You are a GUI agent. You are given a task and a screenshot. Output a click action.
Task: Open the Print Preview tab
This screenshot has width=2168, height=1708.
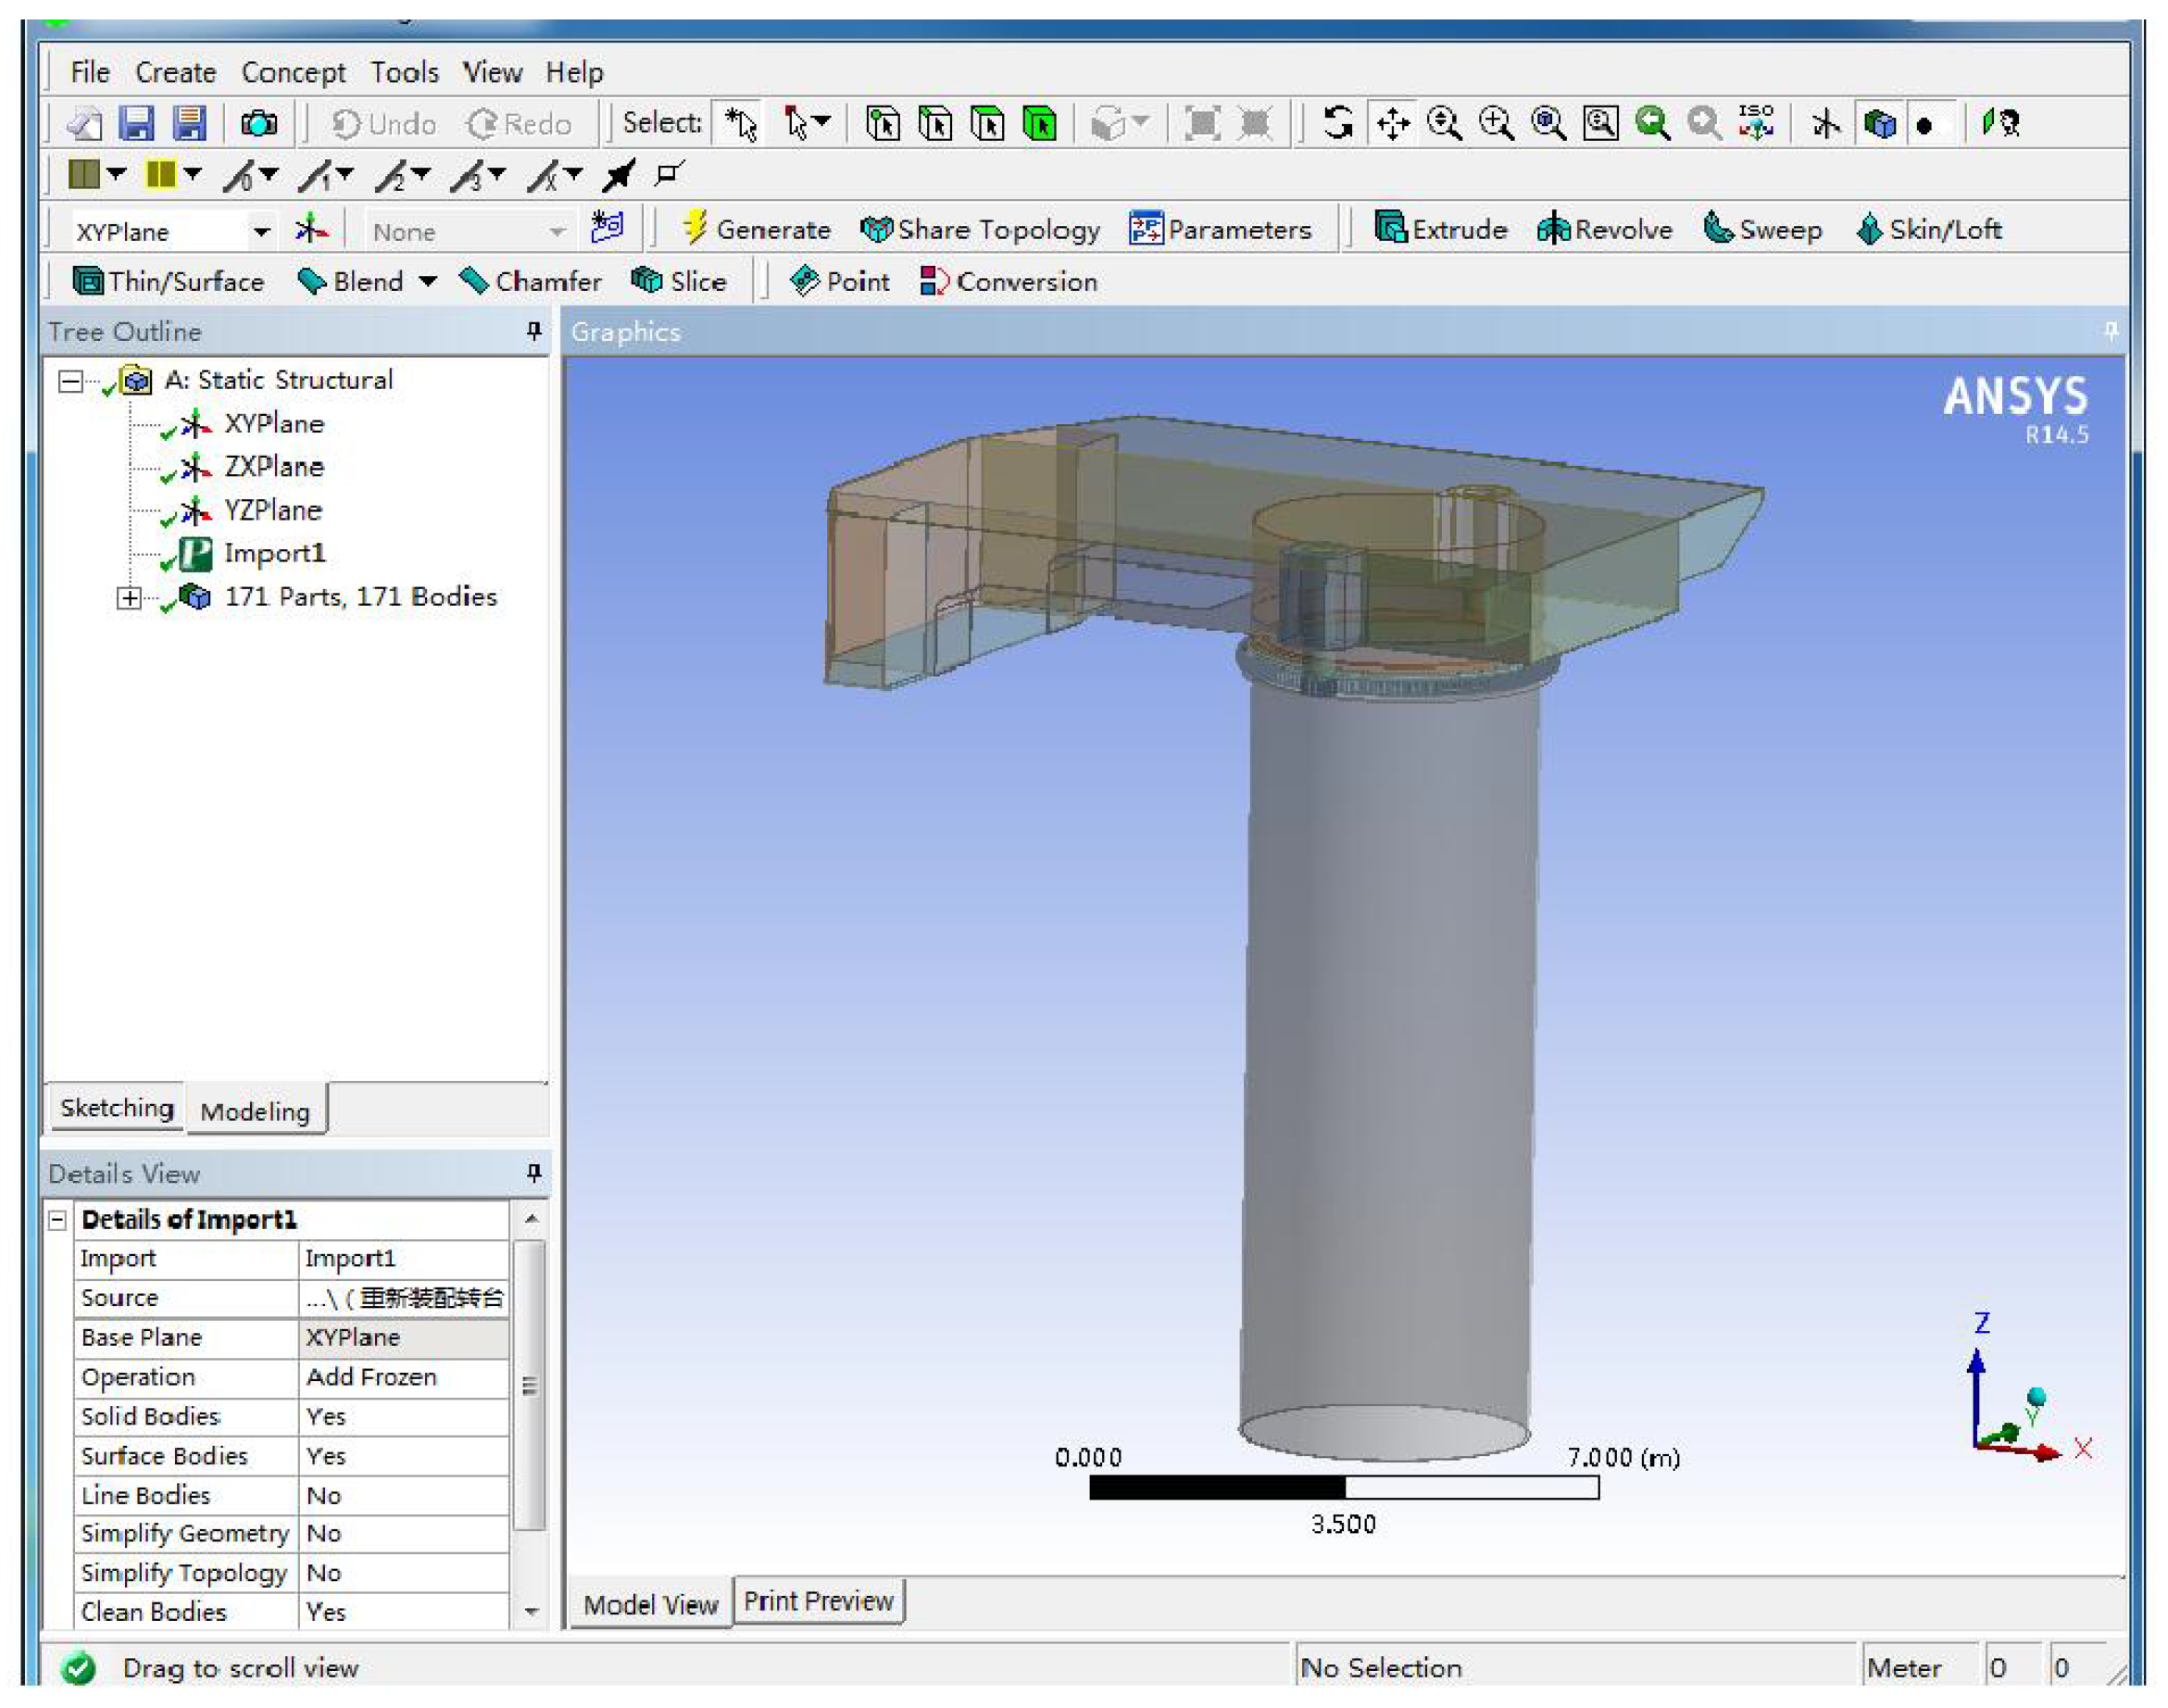point(817,1601)
